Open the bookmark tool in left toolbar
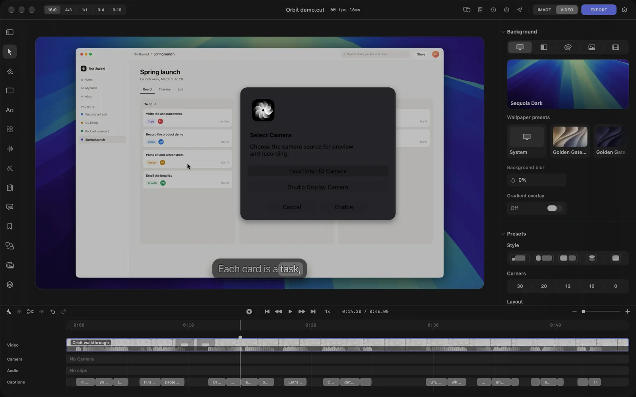Screen dimensions: 636x397 (x=10, y=226)
